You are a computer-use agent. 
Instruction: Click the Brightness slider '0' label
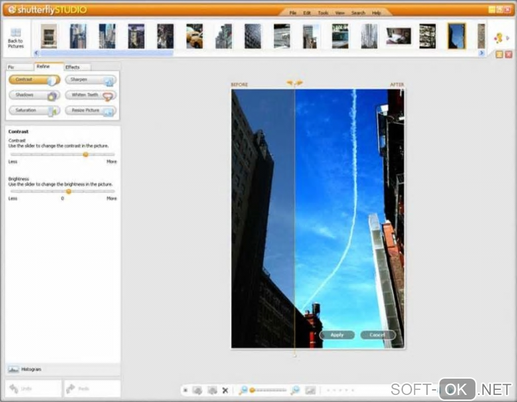(62, 199)
